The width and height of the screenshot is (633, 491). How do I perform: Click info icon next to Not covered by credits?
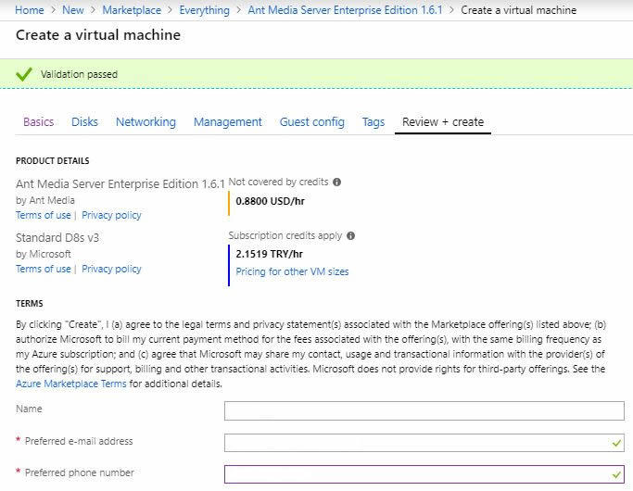[336, 182]
